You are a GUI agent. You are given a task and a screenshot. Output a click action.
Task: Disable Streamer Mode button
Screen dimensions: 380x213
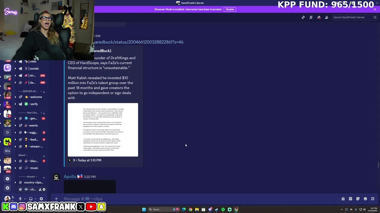[230, 9]
